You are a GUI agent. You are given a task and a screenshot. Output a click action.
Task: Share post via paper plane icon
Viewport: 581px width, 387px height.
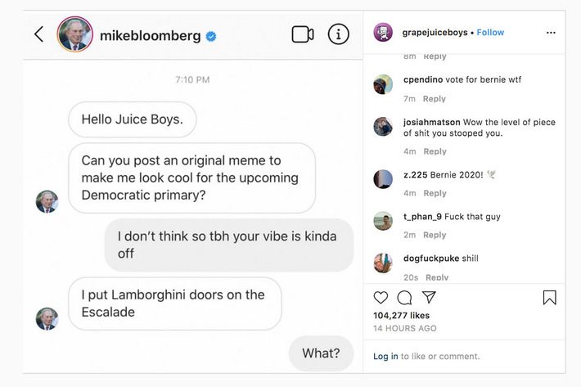[429, 297]
